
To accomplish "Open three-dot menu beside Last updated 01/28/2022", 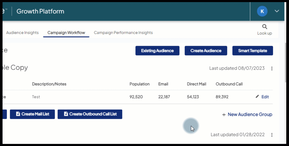I will (272, 135).
